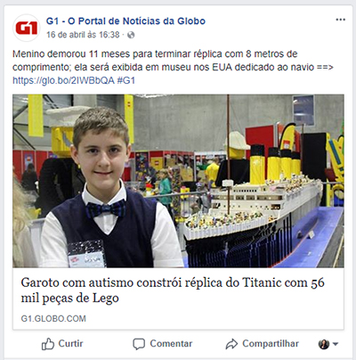This screenshot has width=356, height=360.
Task: Click the timestamp 16 de abril às 16:38
Action: coord(83,35)
